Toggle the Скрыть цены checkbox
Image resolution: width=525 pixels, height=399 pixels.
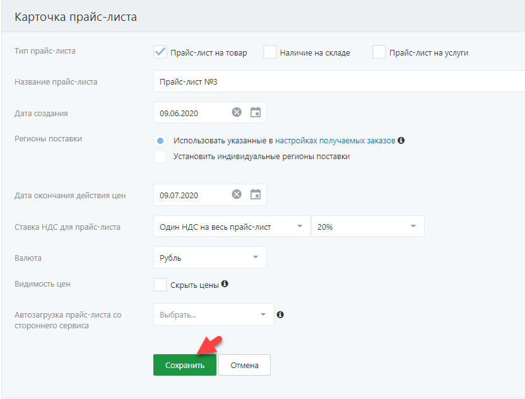[160, 285]
